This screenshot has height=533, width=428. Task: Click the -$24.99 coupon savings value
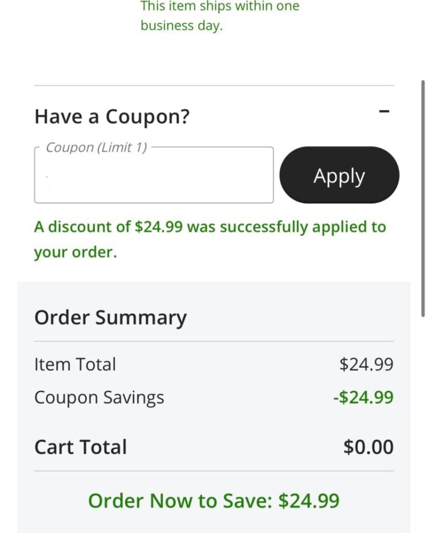tap(364, 397)
